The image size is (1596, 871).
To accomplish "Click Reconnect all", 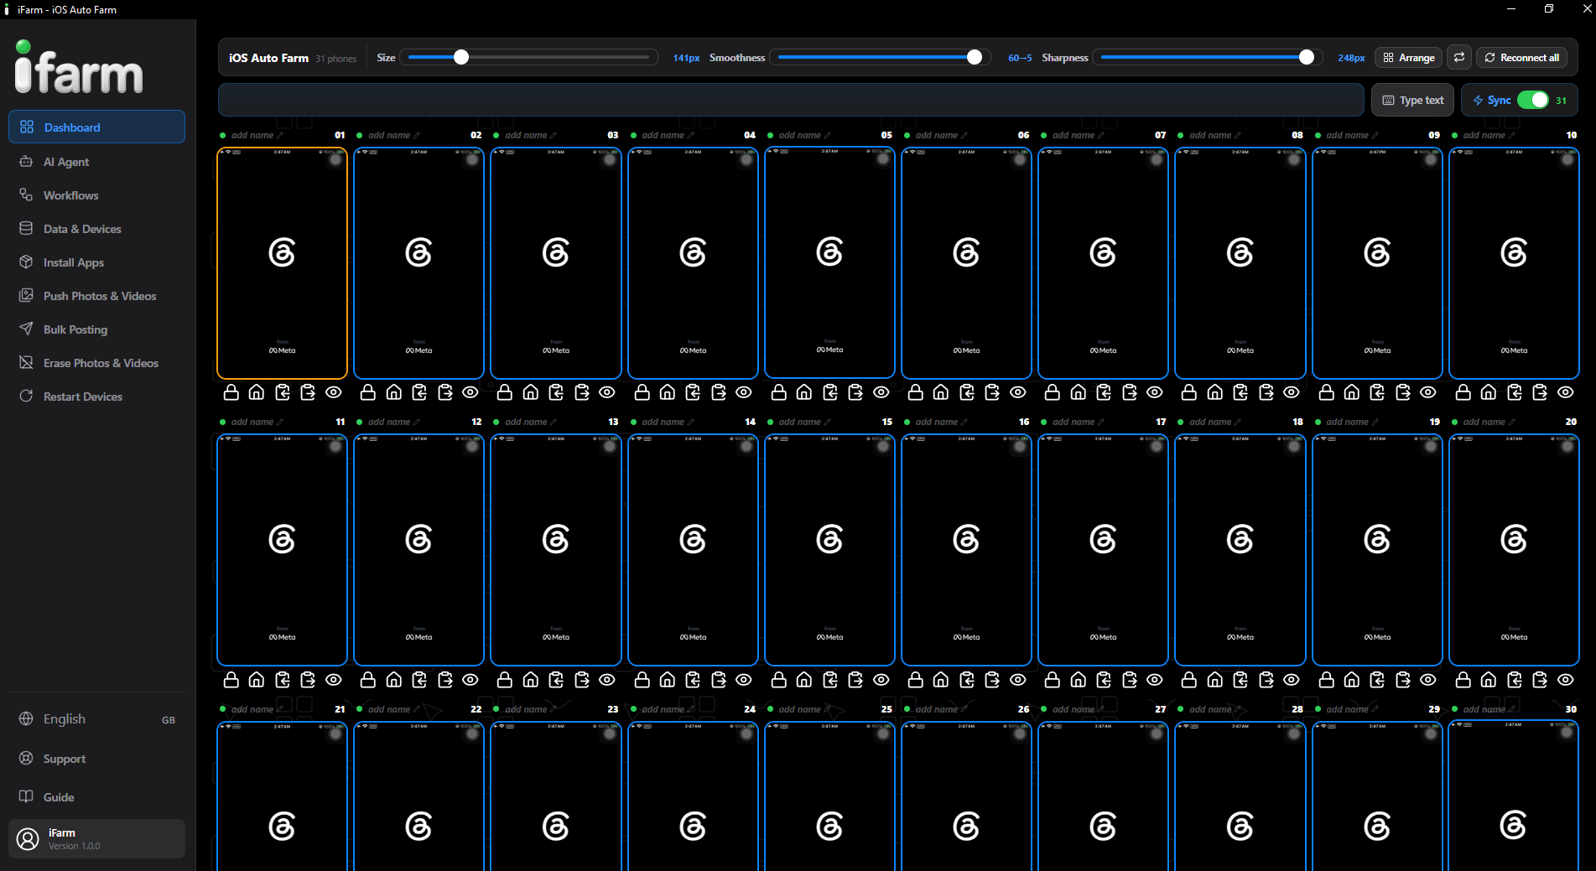I will tap(1521, 57).
